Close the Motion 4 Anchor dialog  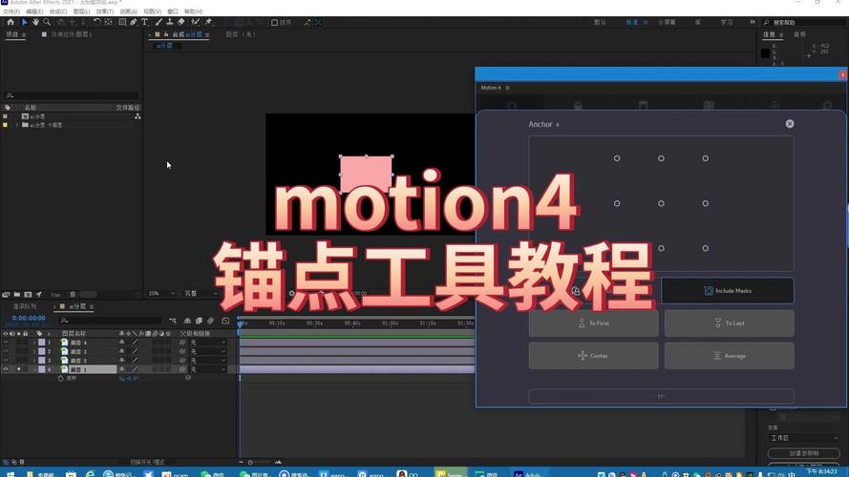(790, 124)
